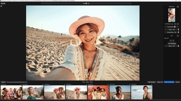Select the two women selfie thumbnail
Viewport: 181px width, 101px height.
click(x=55, y=92)
